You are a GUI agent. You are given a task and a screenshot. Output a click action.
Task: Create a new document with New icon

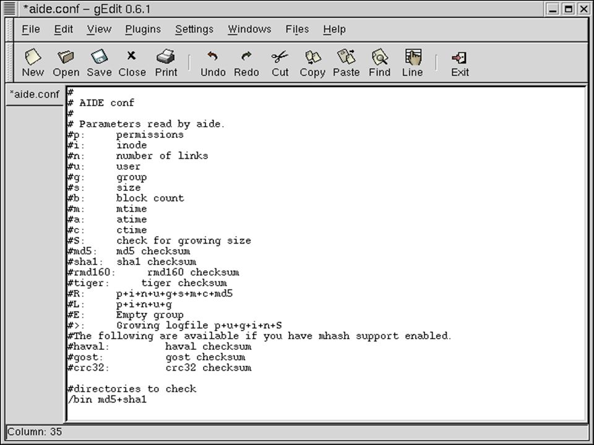(x=33, y=63)
